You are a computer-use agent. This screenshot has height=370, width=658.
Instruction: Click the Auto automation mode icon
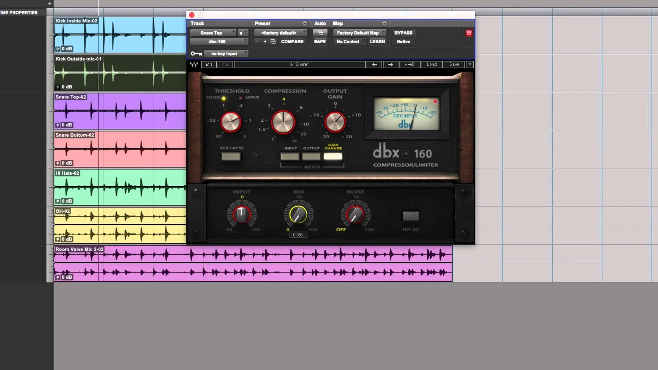point(320,33)
